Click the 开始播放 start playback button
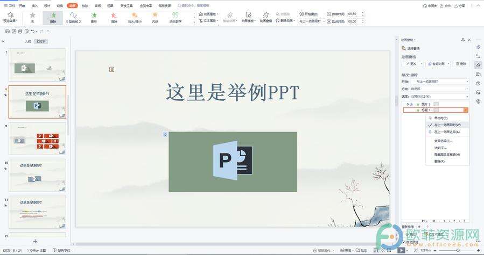The height and width of the screenshot is (255, 484). pos(308,14)
